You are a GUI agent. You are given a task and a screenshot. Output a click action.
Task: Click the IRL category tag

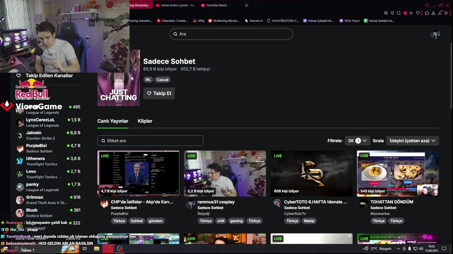148,80
